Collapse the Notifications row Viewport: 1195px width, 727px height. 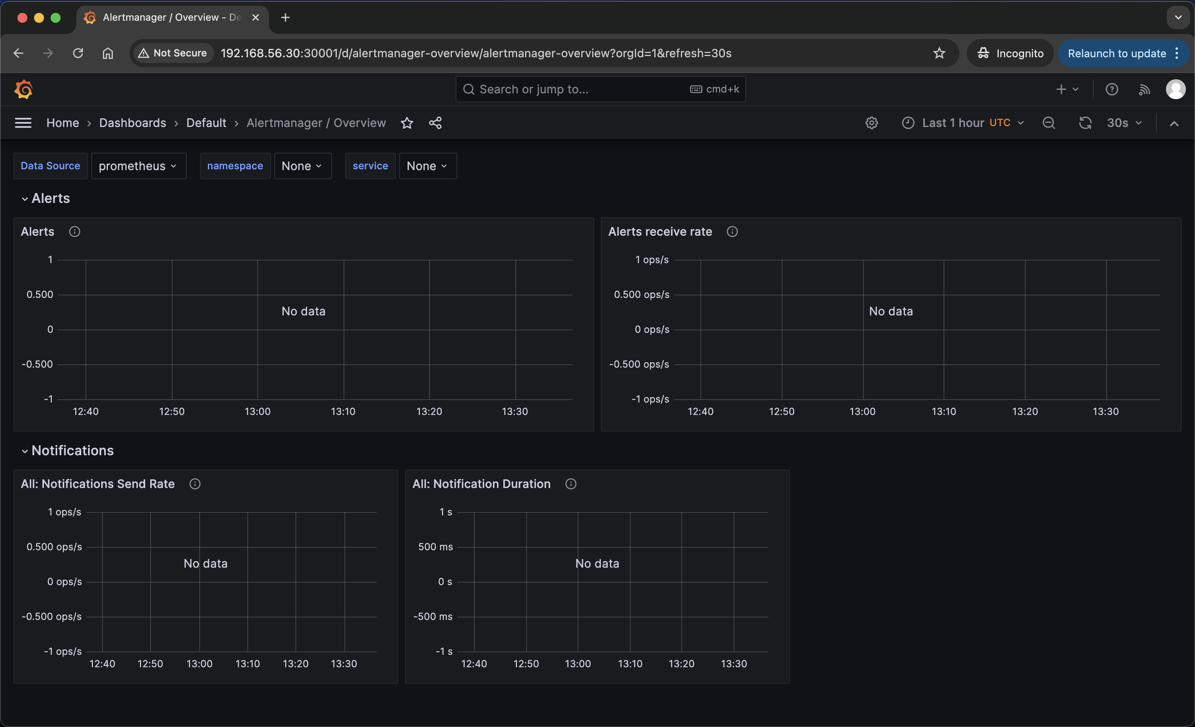(25, 451)
